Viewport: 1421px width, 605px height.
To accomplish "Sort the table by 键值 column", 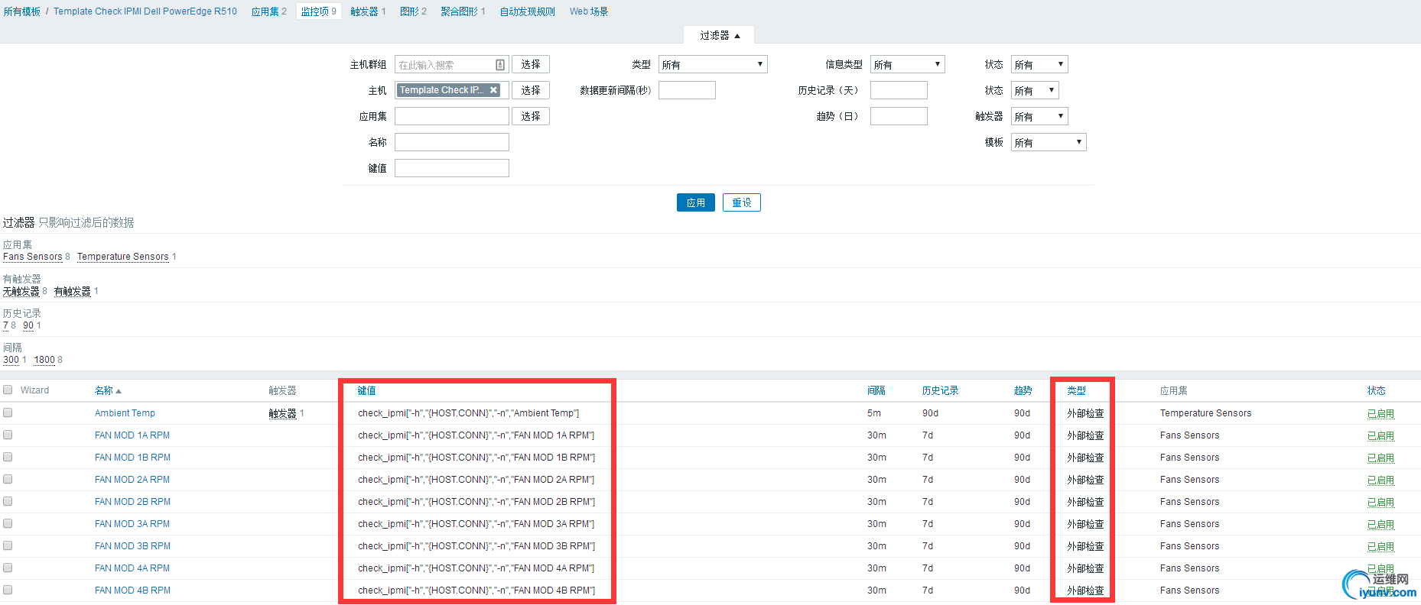I will 367,390.
